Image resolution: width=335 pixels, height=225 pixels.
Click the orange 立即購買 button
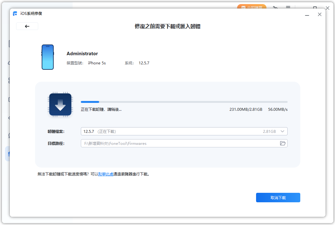click(251, 7)
